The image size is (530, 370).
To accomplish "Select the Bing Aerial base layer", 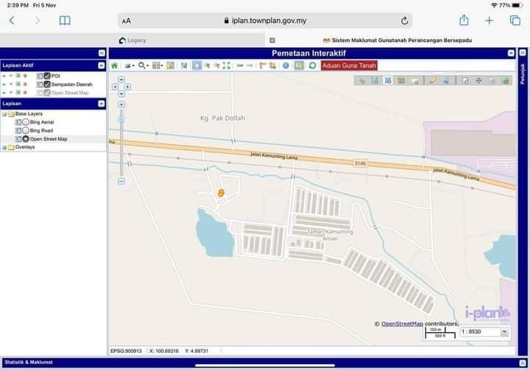I will pyautogui.click(x=26, y=122).
